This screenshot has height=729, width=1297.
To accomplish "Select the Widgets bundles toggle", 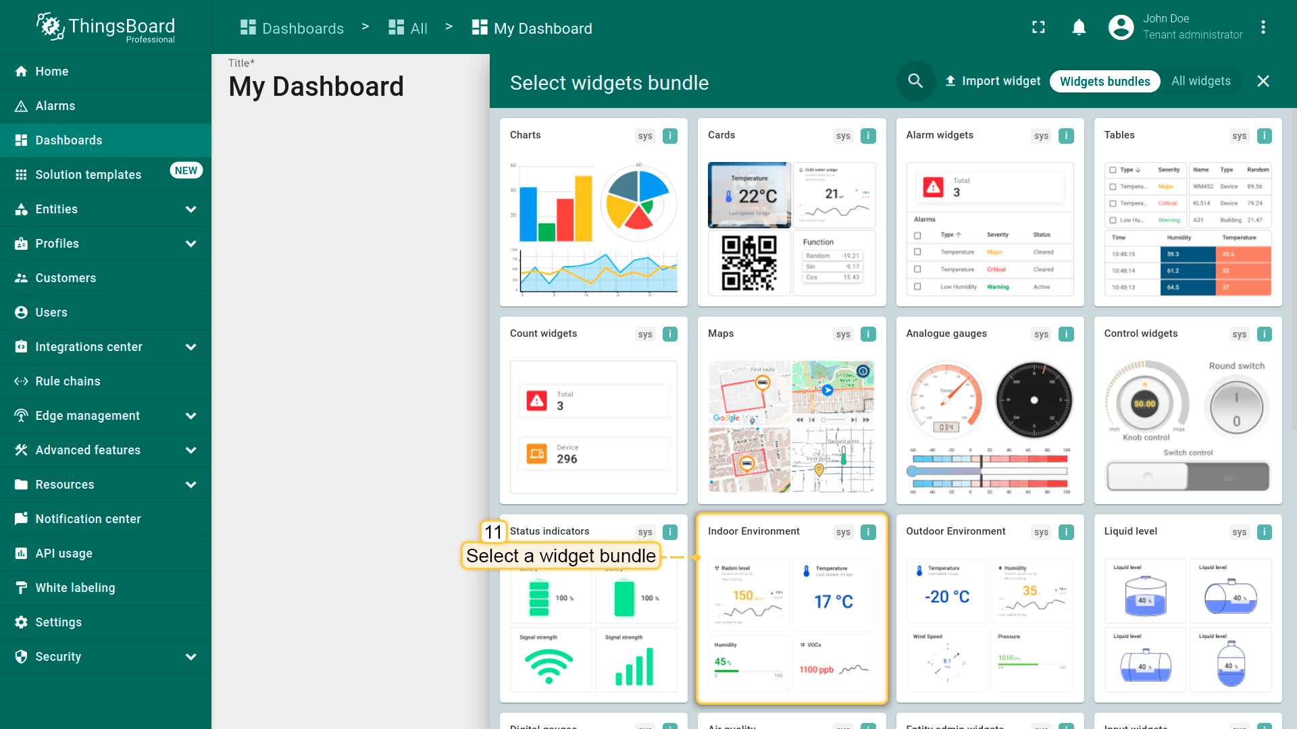I will pos(1104,81).
